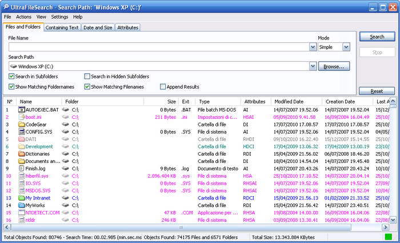Viewport: 400px width, 243px height.
Task: Open the Help menu
Action: [78, 17]
